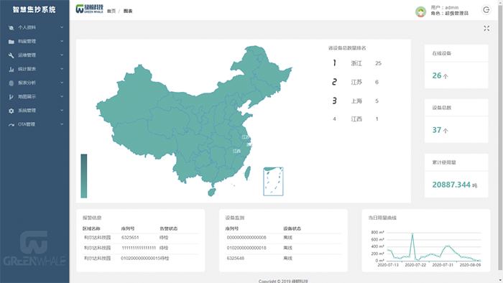The image size is (503, 283).
Task: Click the Green Whale logo in header
Action: click(x=90, y=9)
